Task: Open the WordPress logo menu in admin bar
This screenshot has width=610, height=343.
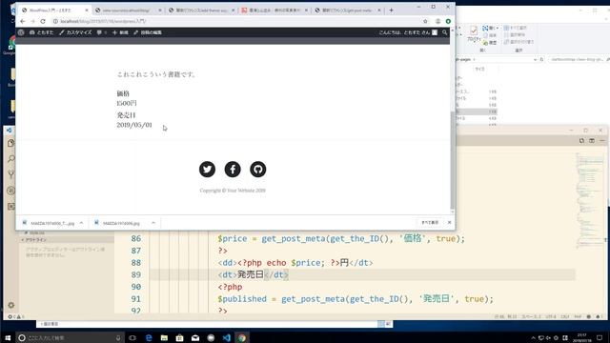Action: [21, 32]
